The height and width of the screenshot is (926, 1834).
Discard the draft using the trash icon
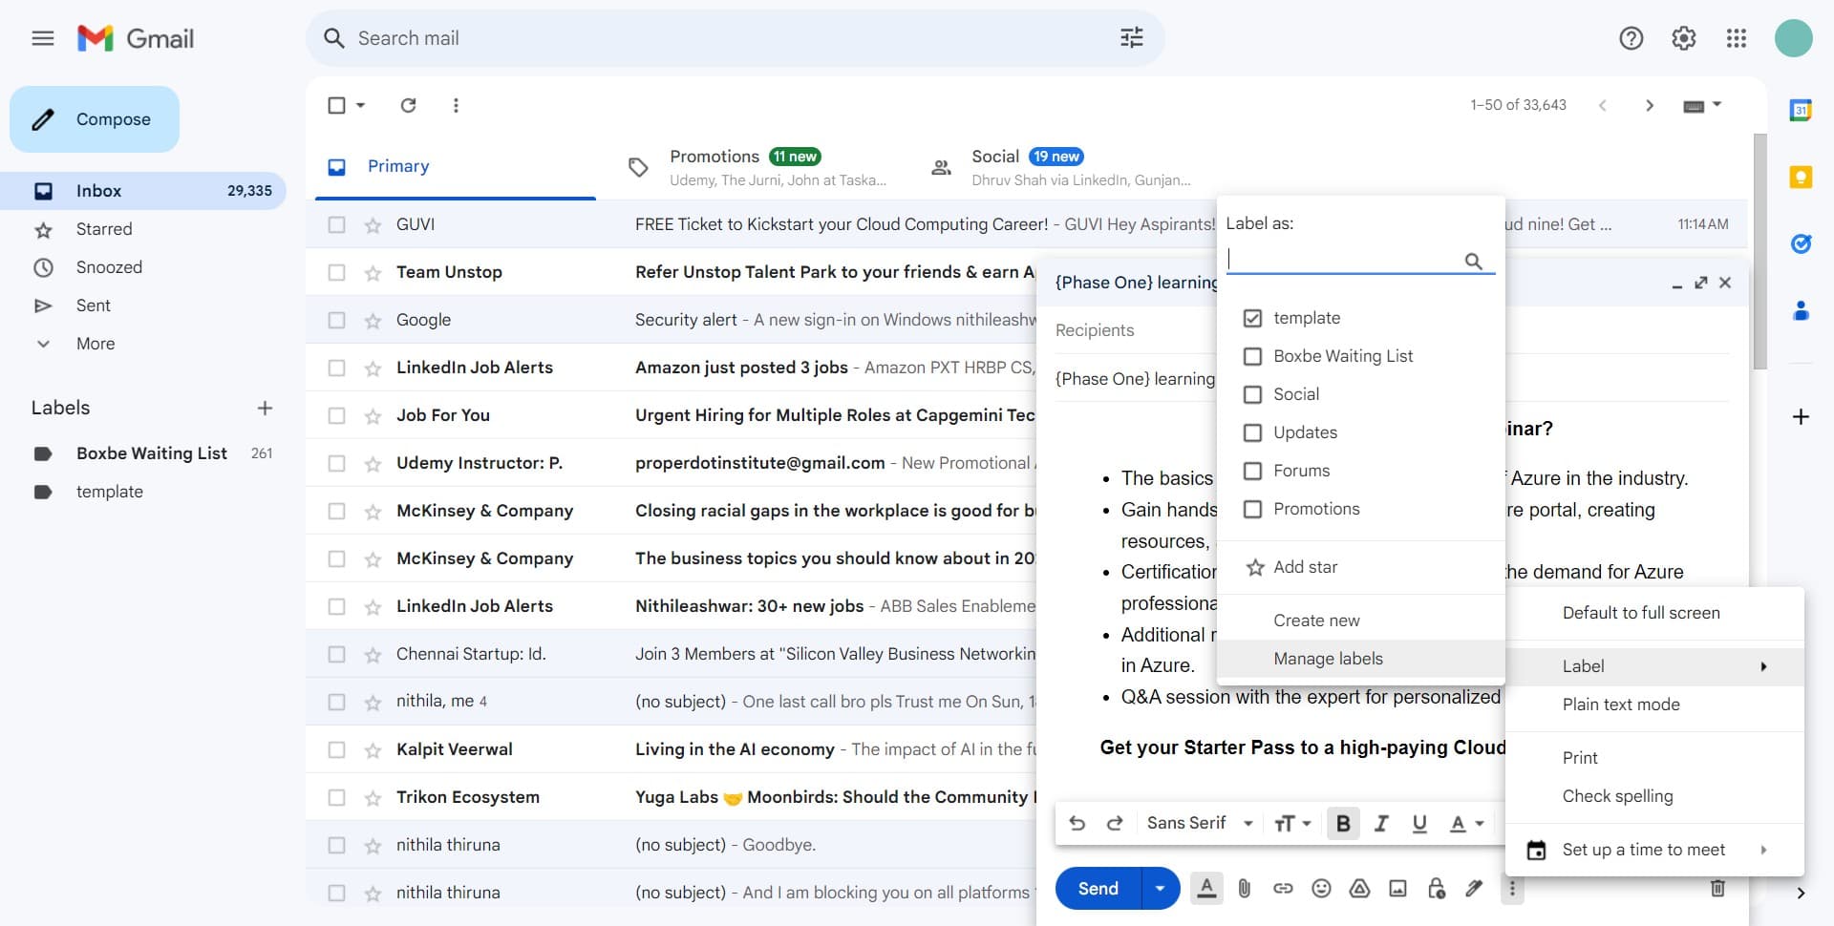(x=1717, y=889)
